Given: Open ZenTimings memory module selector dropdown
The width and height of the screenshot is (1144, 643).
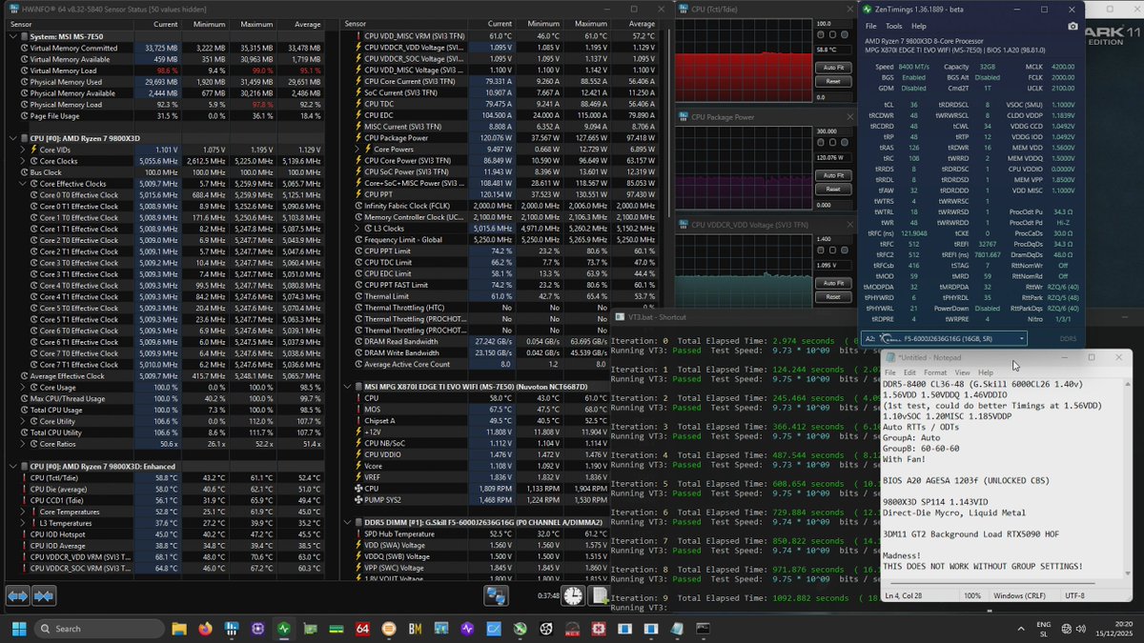Looking at the screenshot, I should (x=944, y=338).
